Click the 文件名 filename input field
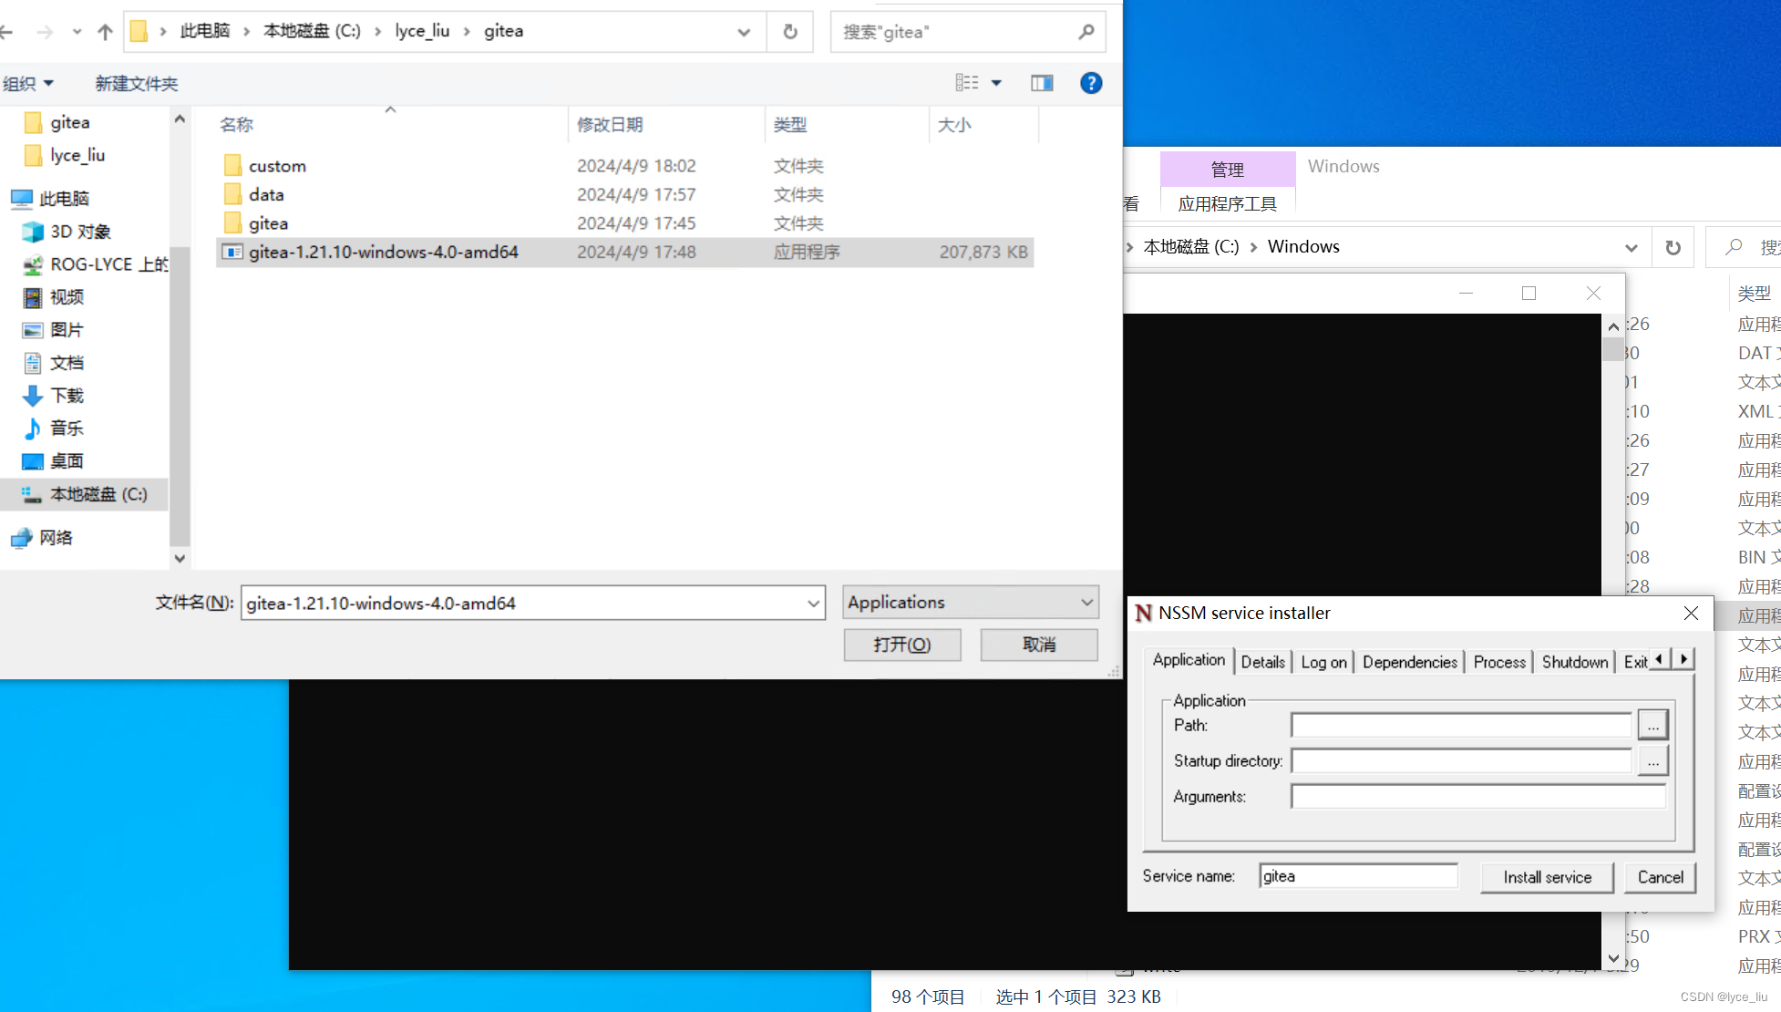The height and width of the screenshot is (1012, 1781). click(x=521, y=603)
